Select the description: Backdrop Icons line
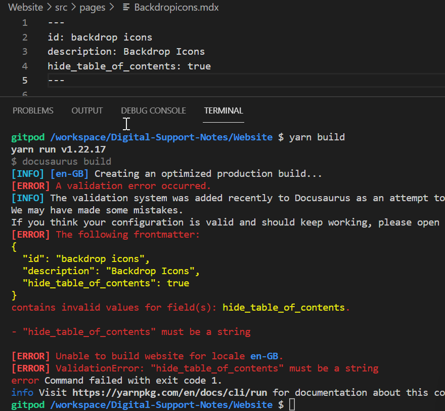This screenshot has width=445, height=411. 124,51
